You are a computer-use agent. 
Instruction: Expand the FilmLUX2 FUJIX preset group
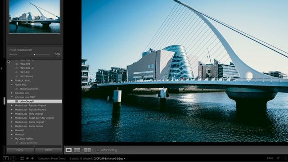12,81
